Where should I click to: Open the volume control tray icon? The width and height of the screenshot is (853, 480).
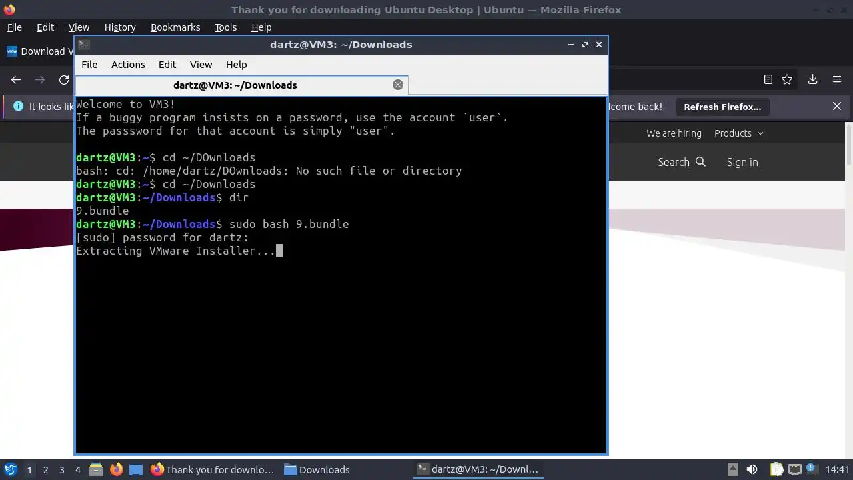[752, 469]
